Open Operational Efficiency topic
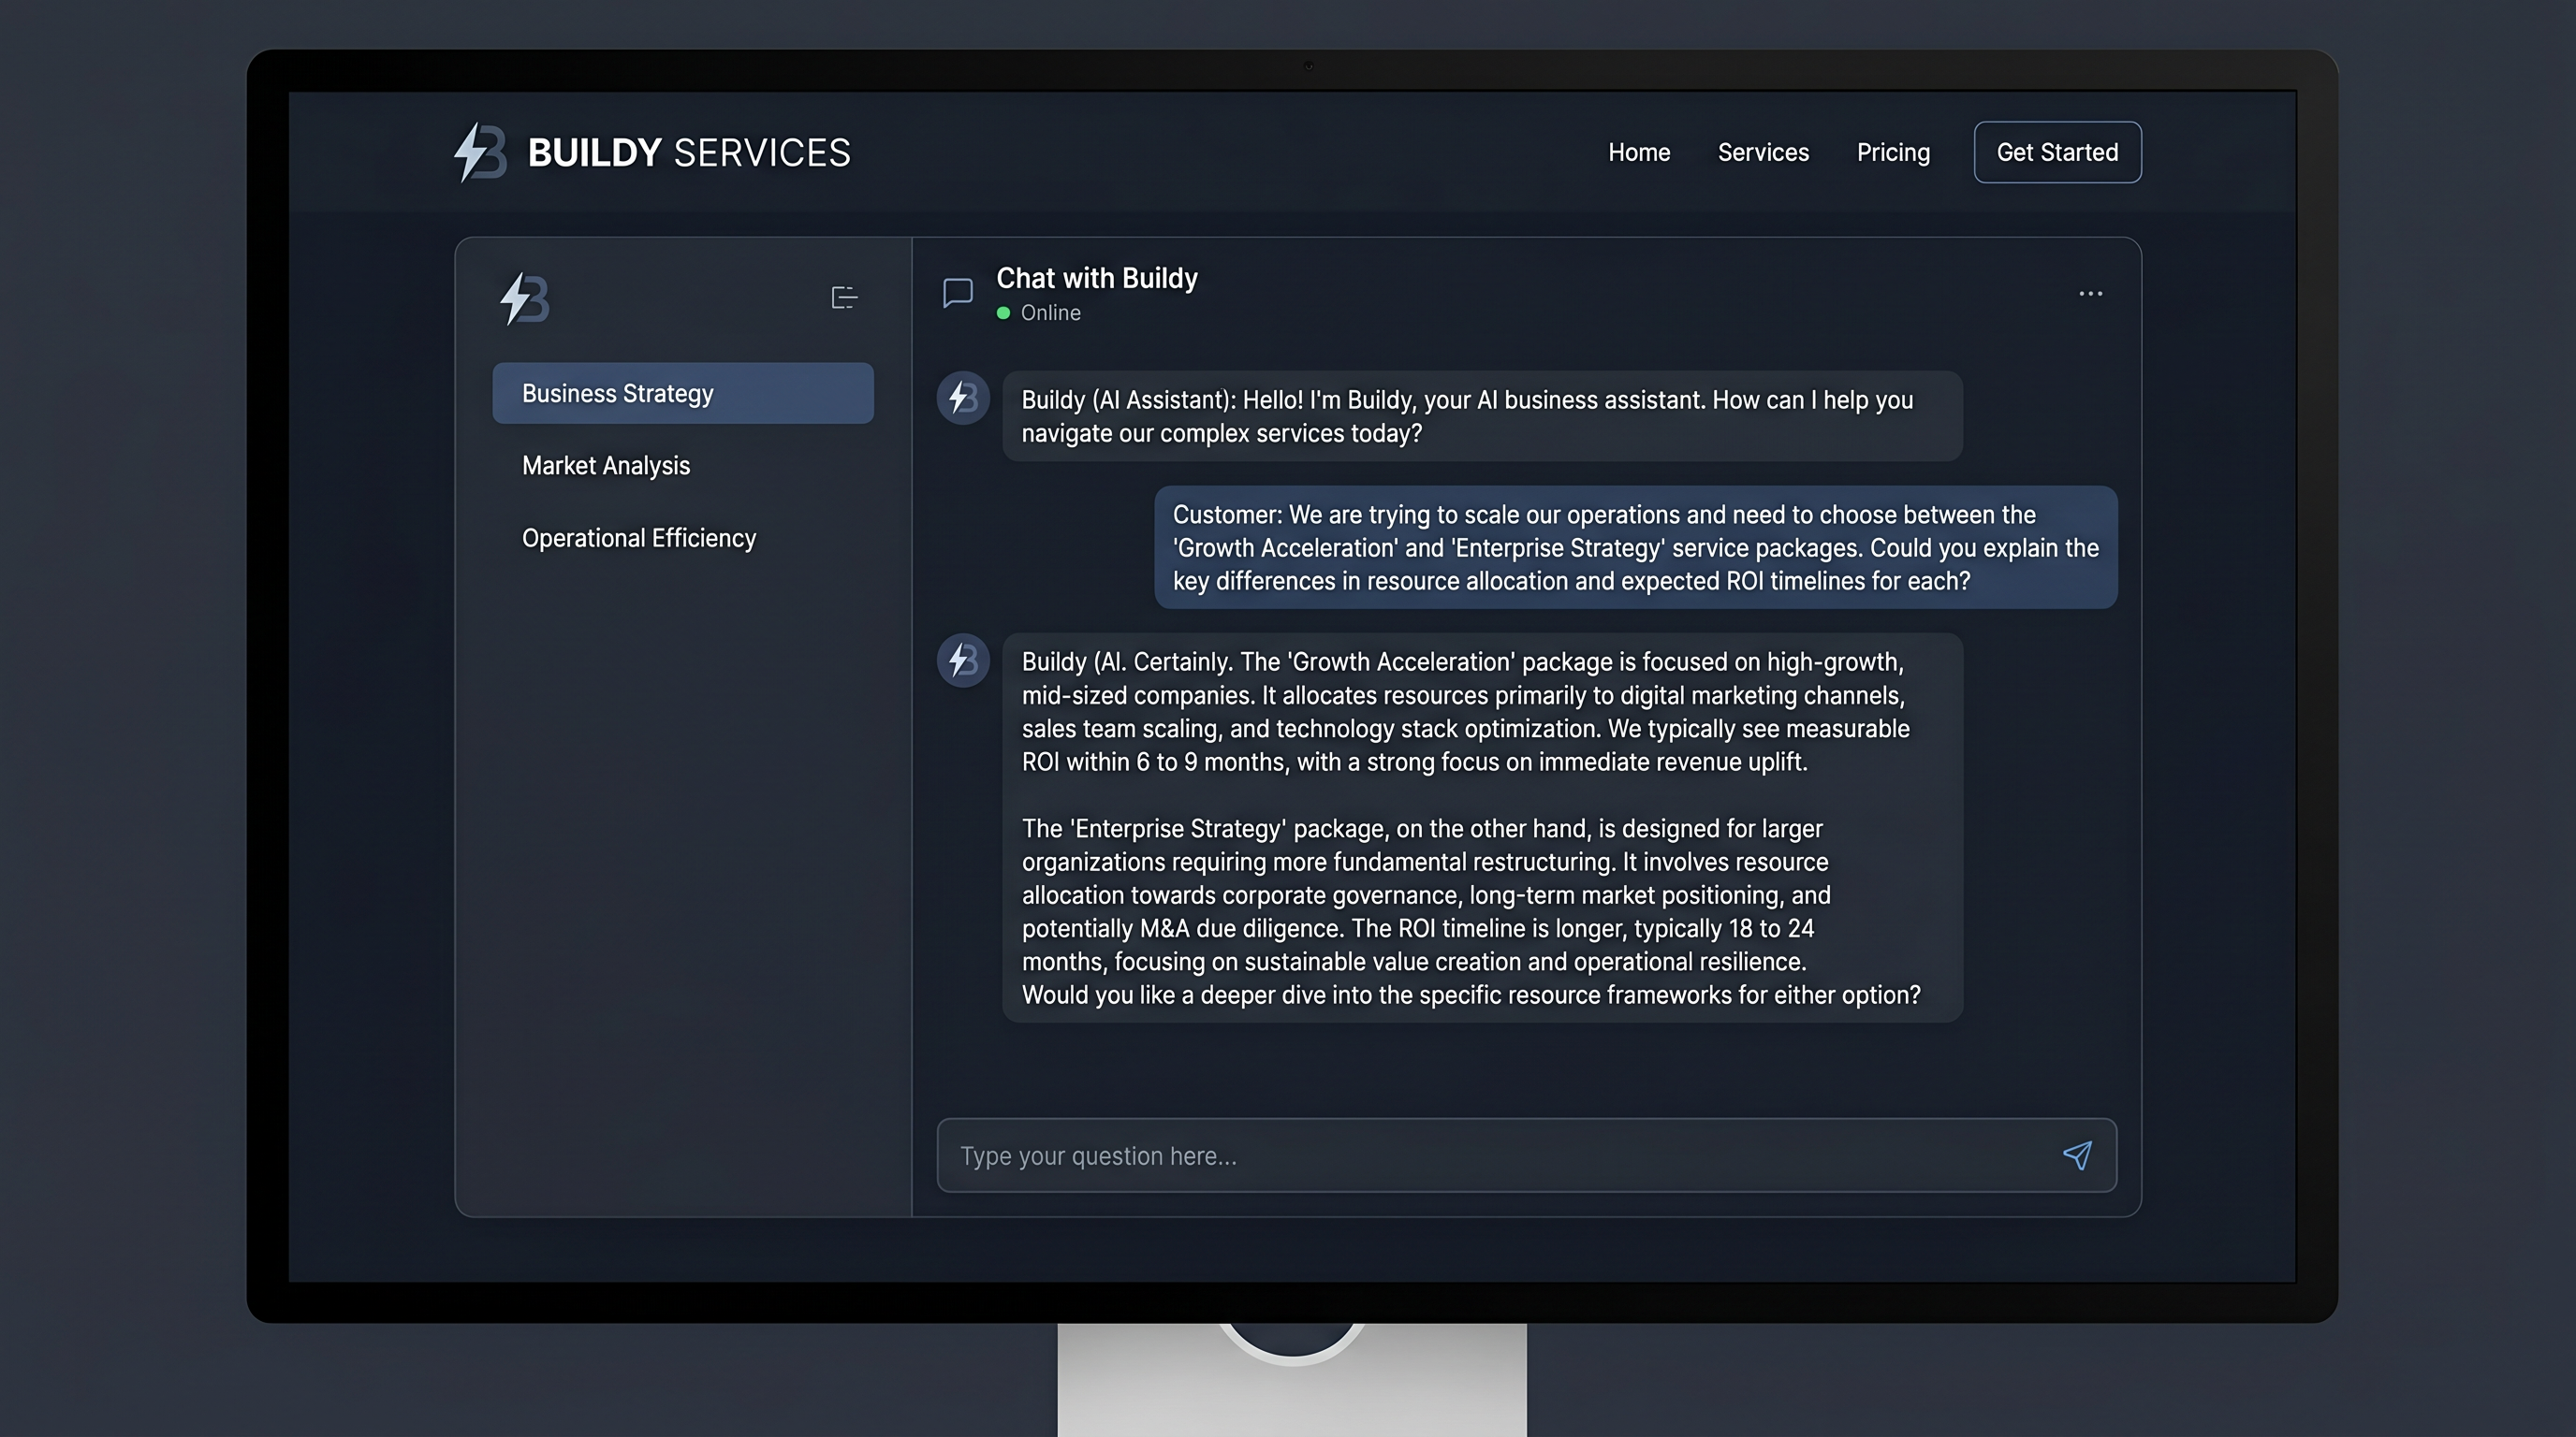 coord(639,539)
